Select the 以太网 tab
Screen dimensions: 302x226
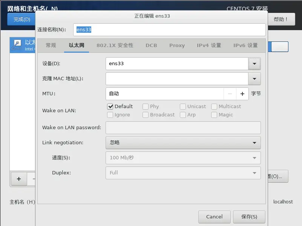point(77,46)
